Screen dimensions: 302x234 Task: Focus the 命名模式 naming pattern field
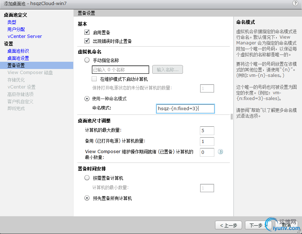185,109
